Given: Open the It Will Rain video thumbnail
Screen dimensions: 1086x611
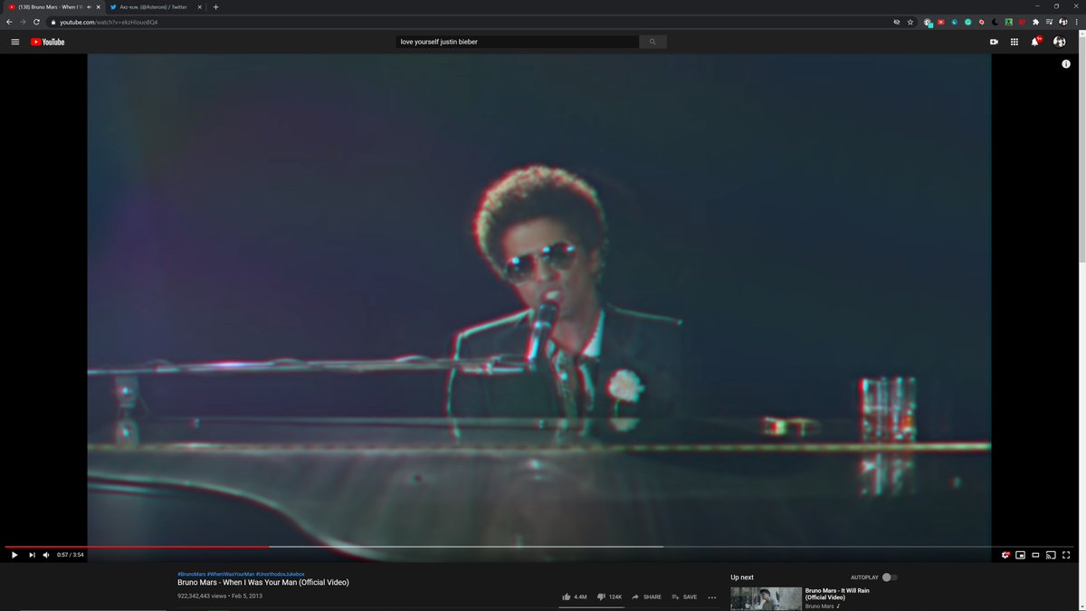Looking at the screenshot, I should tap(765, 597).
